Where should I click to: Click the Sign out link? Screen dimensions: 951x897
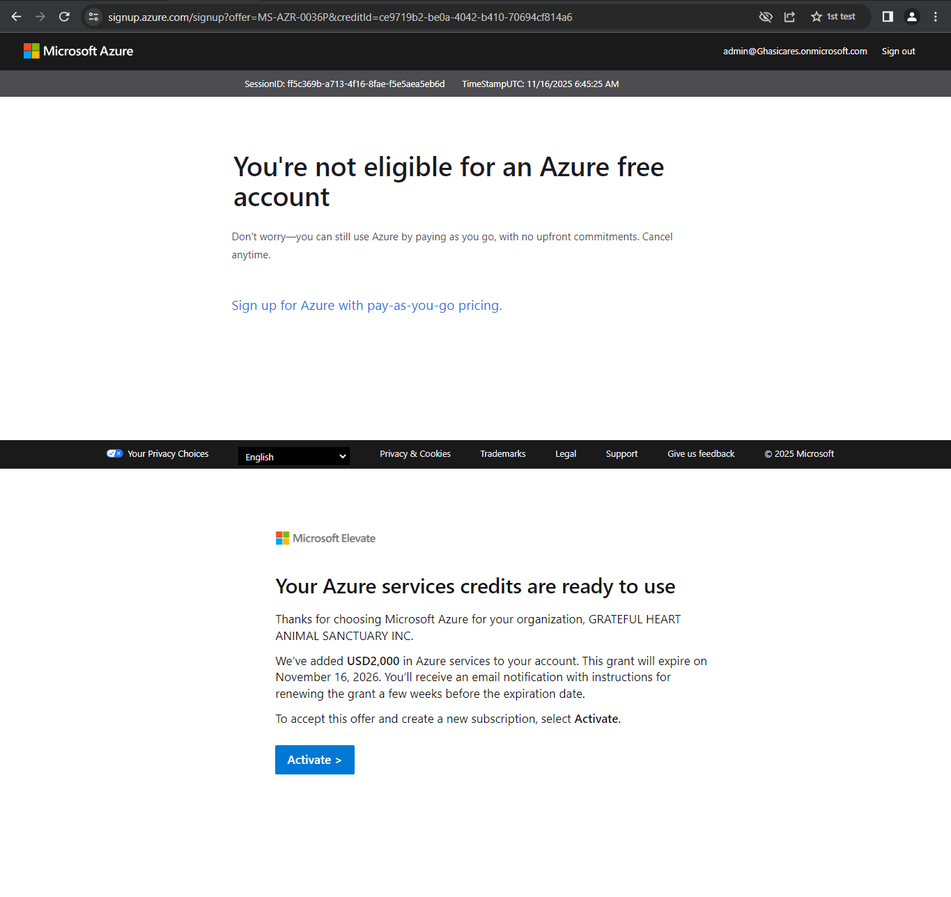pos(898,51)
